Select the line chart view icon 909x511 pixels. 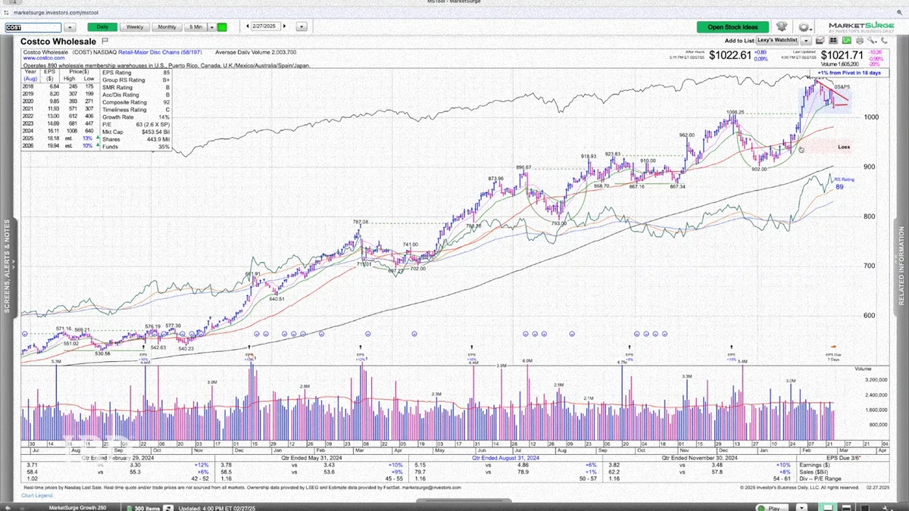coord(821,41)
